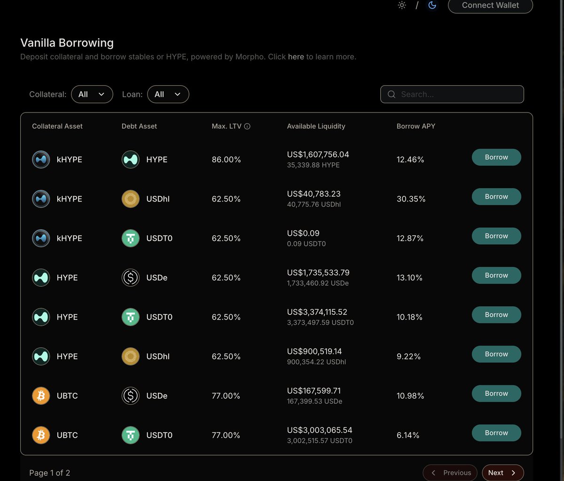Click USDhl icon in the kHYPE/USDhl row
564x481 pixels.
(131, 199)
